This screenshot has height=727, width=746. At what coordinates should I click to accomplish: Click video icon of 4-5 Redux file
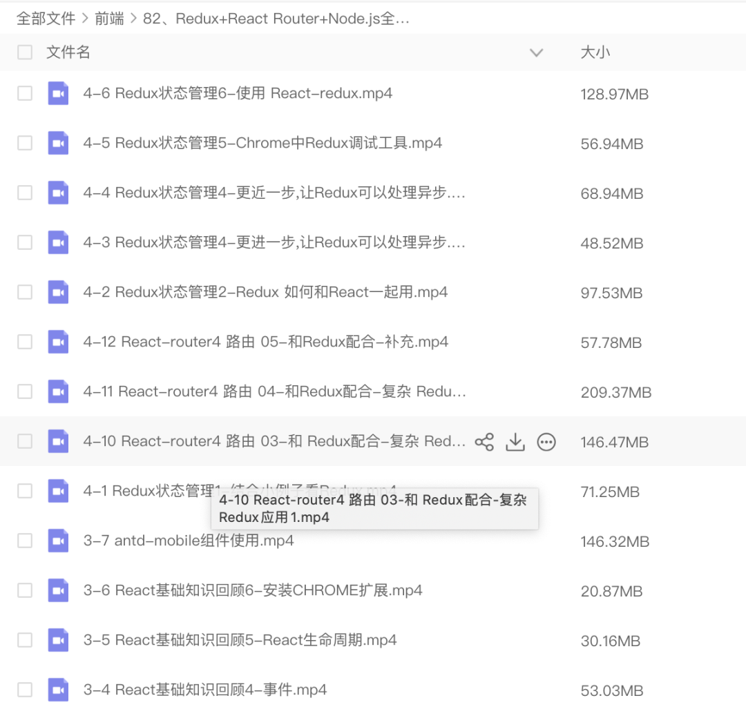pos(58,143)
